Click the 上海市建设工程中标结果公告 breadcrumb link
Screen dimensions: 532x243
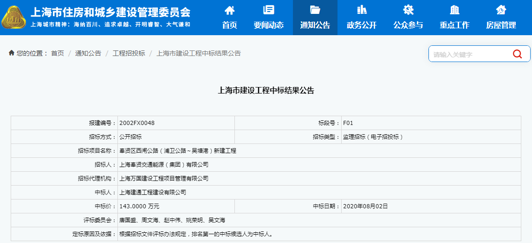[x=199, y=53]
